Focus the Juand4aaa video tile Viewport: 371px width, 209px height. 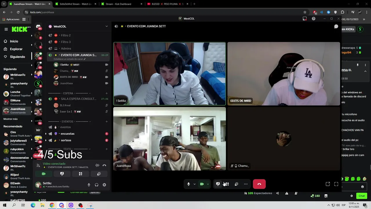click(x=170, y=139)
